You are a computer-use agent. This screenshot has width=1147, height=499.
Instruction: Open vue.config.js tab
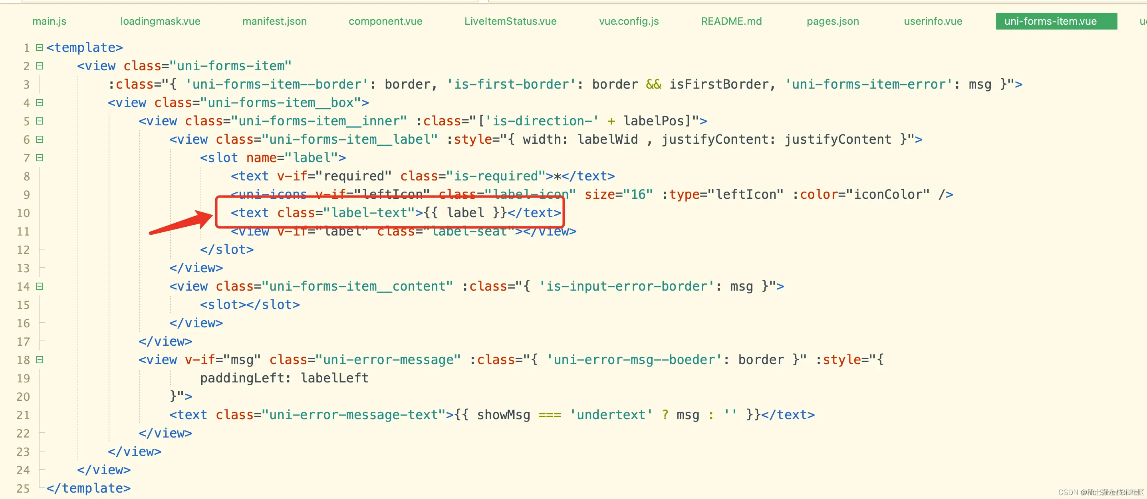(629, 21)
